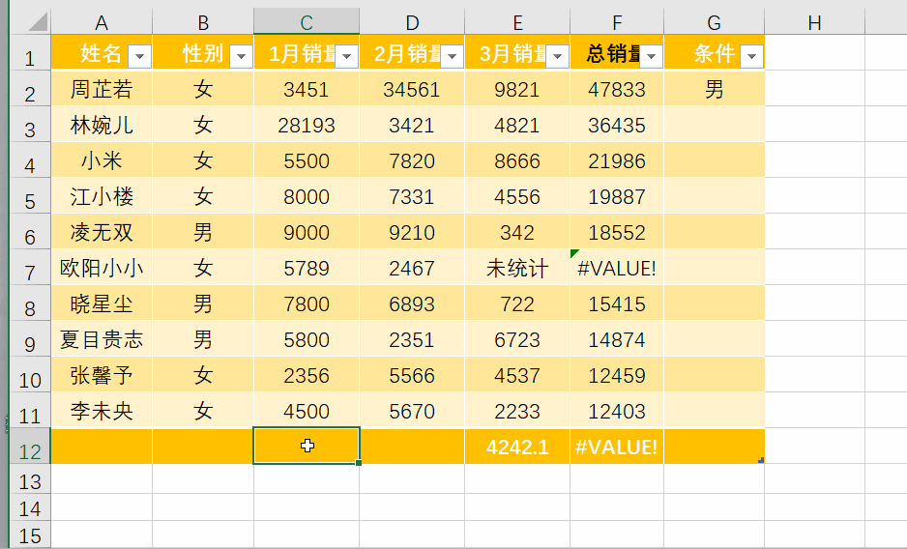Select row 14 header
The width and height of the screenshot is (907, 549).
(30, 508)
